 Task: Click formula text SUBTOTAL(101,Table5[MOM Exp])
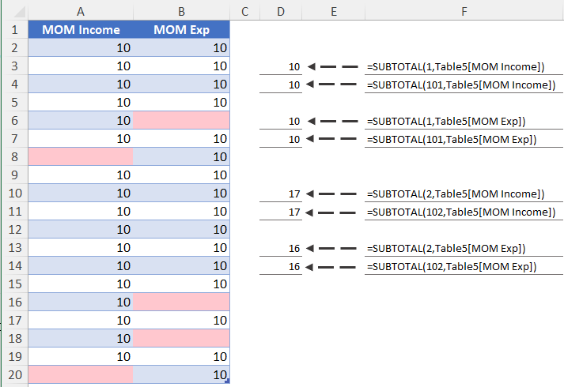click(452, 139)
